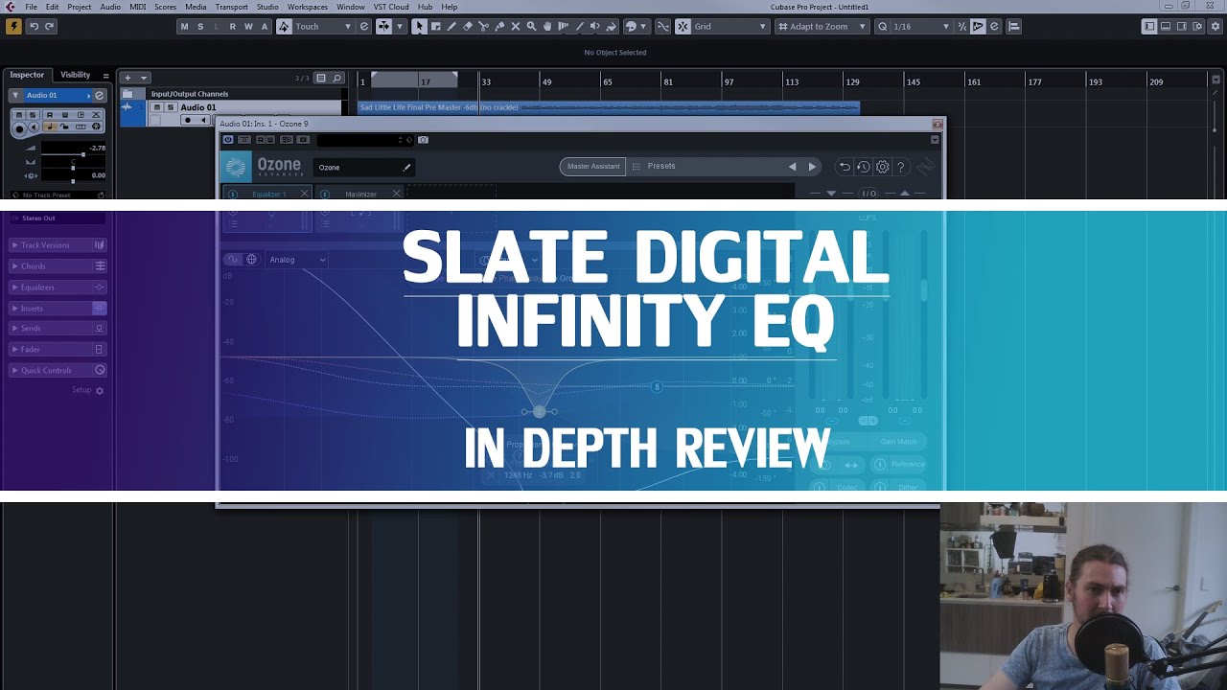Select the Play speaker tool
Viewport: 1227px width, 690px height.
[x=595, y=26]
